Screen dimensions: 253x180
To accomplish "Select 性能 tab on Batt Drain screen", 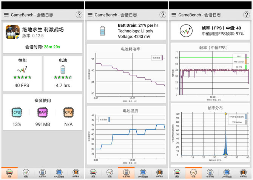I will (x=110, y=174).
